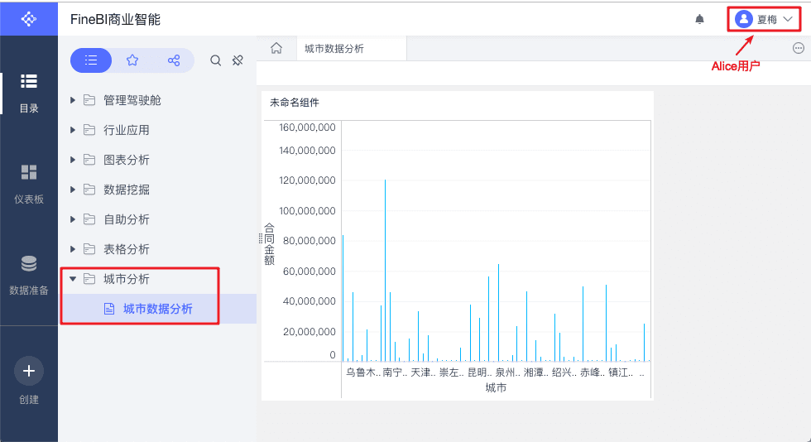Click the 城市 x-axis title

pyautogui.click(x=496, y=387)
